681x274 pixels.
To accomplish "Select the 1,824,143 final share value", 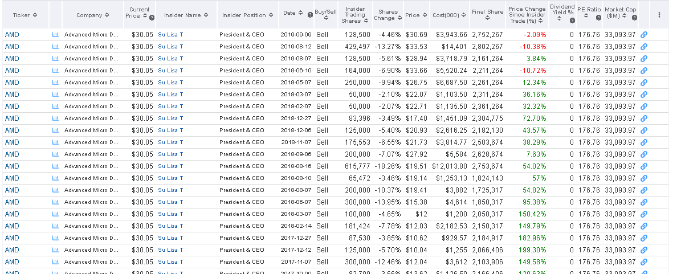I will (x=487, y=178).
